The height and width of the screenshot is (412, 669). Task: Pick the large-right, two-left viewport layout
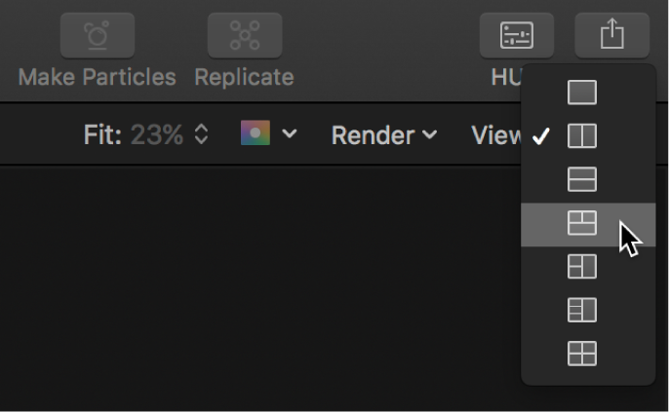(582, 266)
